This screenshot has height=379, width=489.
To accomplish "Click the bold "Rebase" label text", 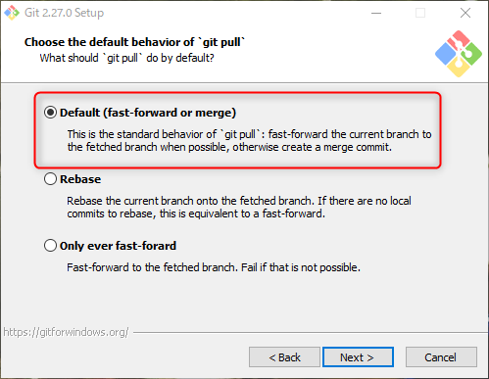I will tap(80, 179).
